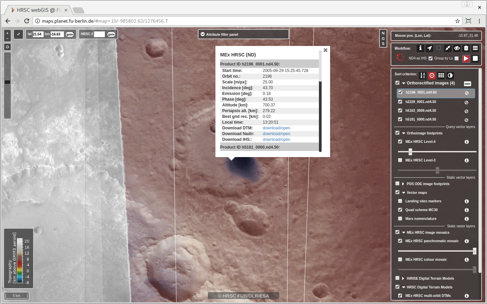487x304 pixels.
Task: Uncheck the h2196_0001.nd4.50 image checkbox
Action: tap(400, 92)
